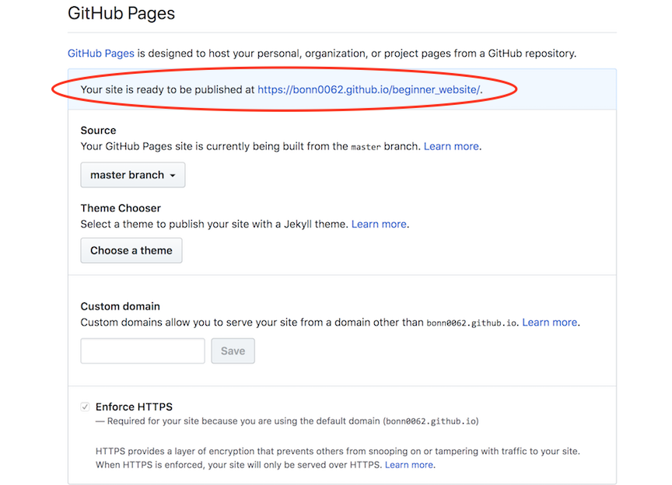Click the default domain text under Enforce HTTPS

click(431, 421)
